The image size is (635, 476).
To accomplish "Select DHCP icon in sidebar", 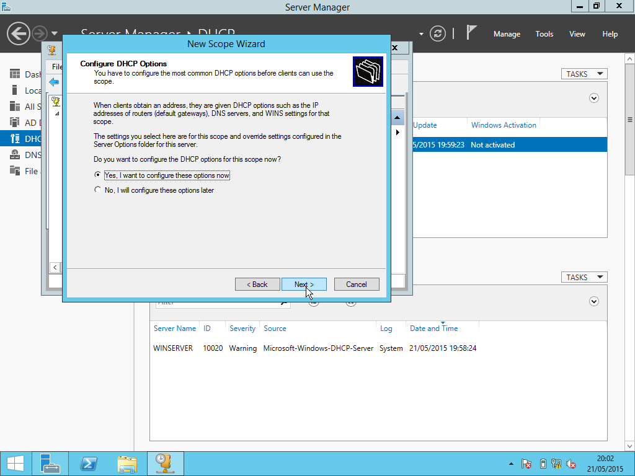I will pyautogui.click(x=15, y=138).
